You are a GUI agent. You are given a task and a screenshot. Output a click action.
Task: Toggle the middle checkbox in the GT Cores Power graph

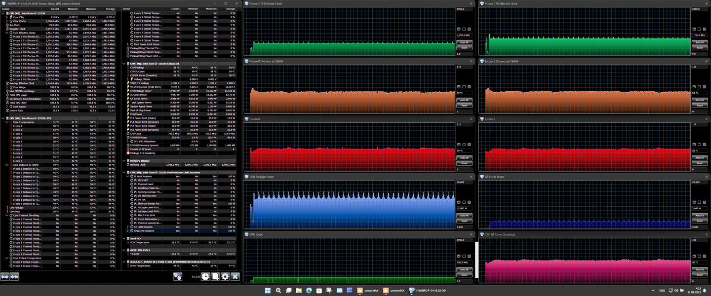pos(699,202)
